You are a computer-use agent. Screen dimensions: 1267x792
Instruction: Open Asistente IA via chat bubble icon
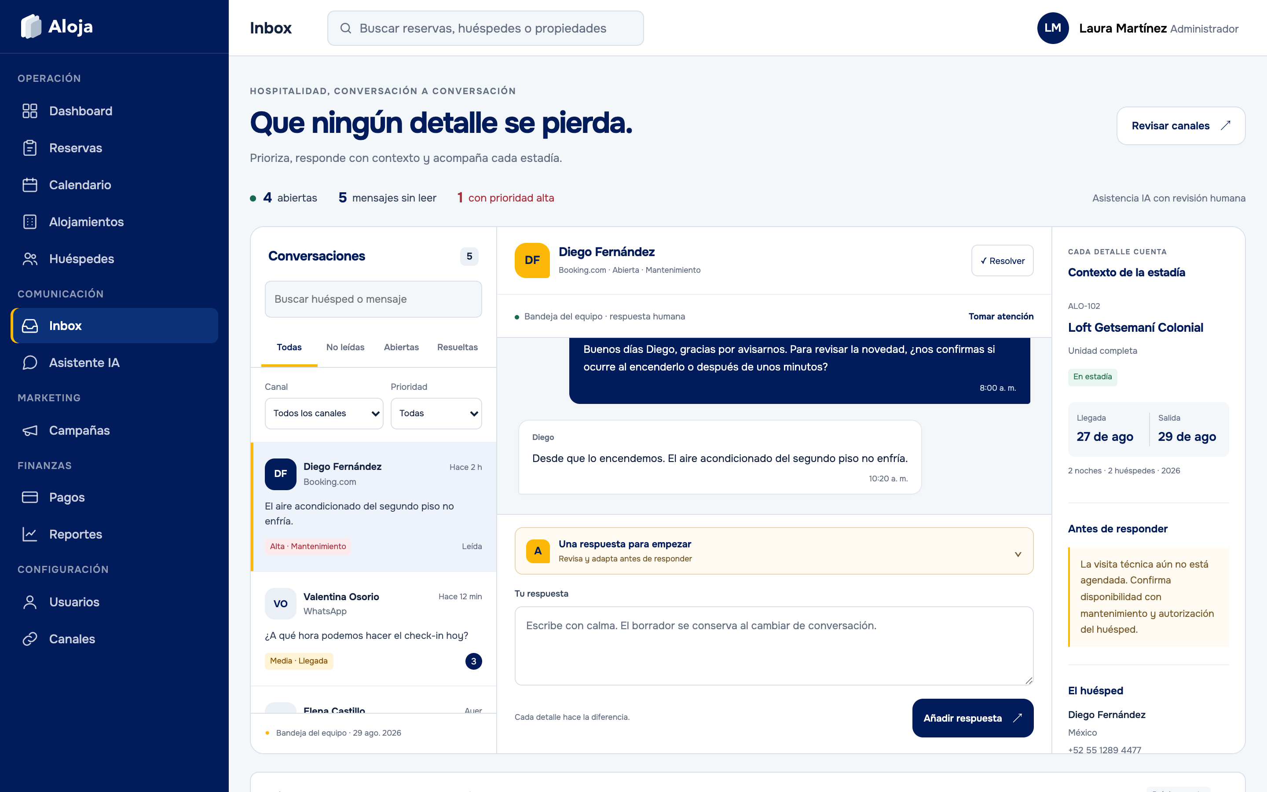point(30,363)
